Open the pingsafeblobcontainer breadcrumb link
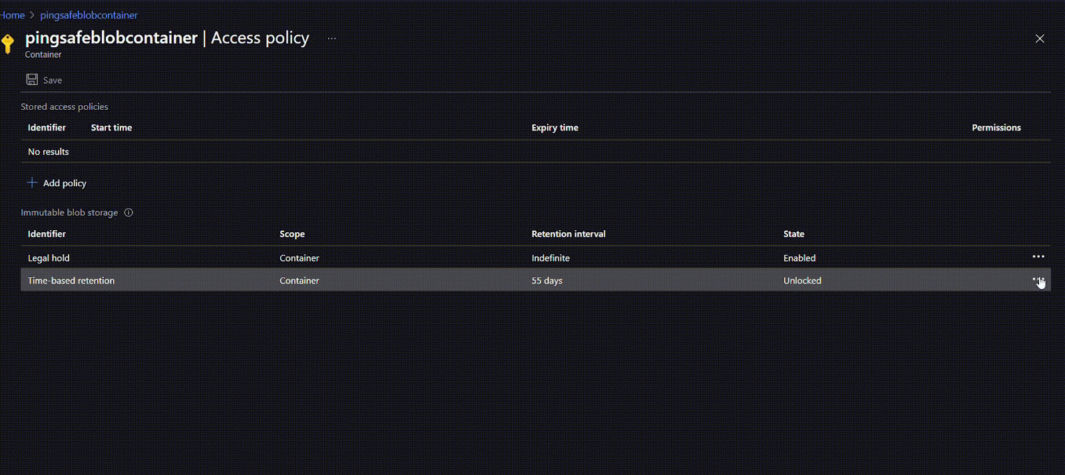The height and width of the screenshot is (475, 1065). coord(89,15)
